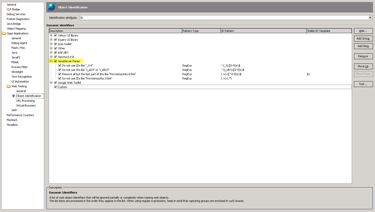Screen dimensions: 375x212
Task: Click blue arrow icon beside Object Identification
Action: pos(14,96)
